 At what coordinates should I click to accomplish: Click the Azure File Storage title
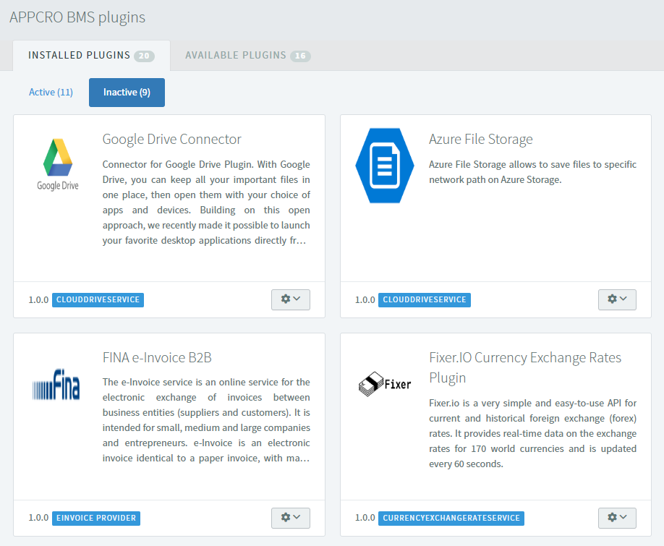480,140
